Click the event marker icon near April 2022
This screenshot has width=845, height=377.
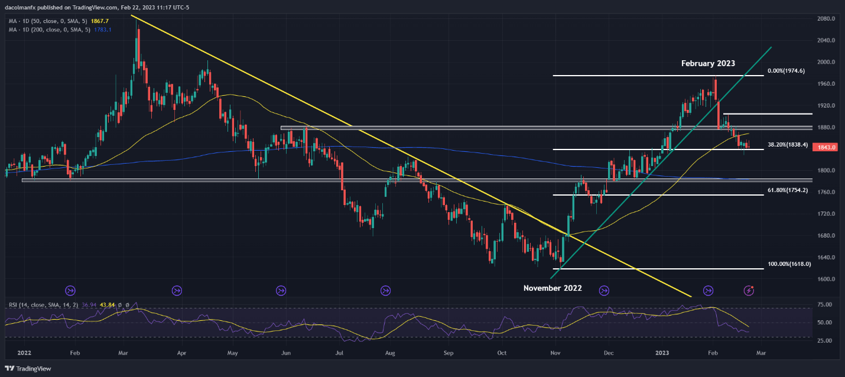click(x=177, y=290)
